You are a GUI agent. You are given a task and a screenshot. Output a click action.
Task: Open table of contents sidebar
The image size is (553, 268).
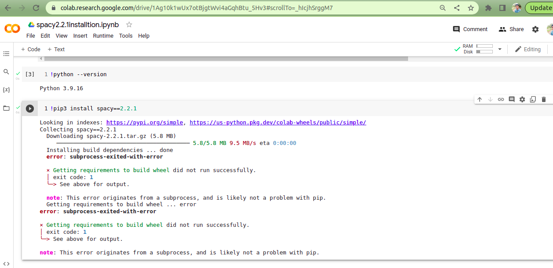[6, 54]
